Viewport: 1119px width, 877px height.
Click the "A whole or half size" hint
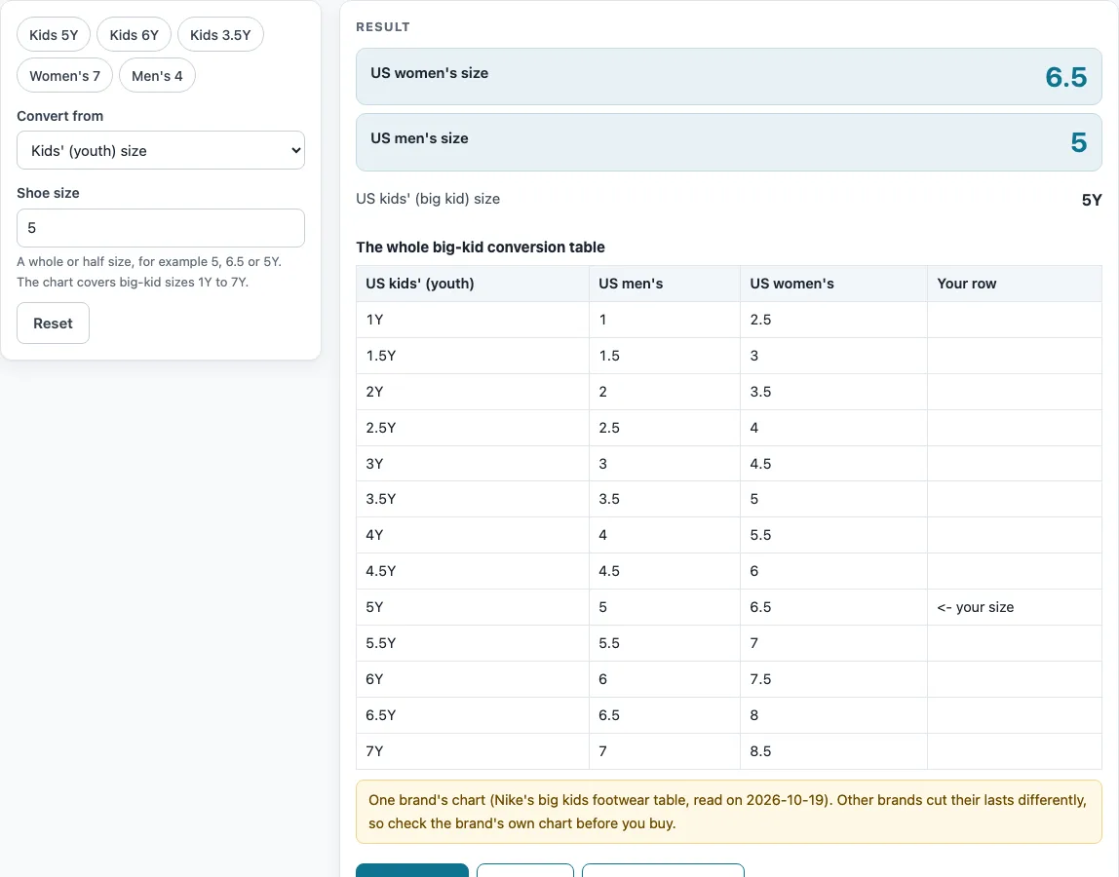(x=149, y=272)
